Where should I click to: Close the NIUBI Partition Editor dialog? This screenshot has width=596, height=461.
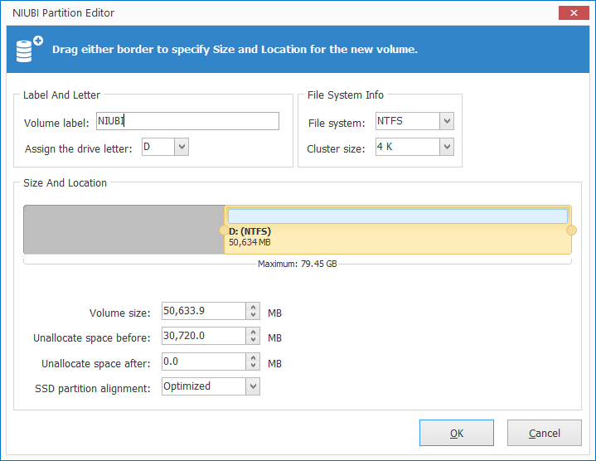tap(574, 13)
